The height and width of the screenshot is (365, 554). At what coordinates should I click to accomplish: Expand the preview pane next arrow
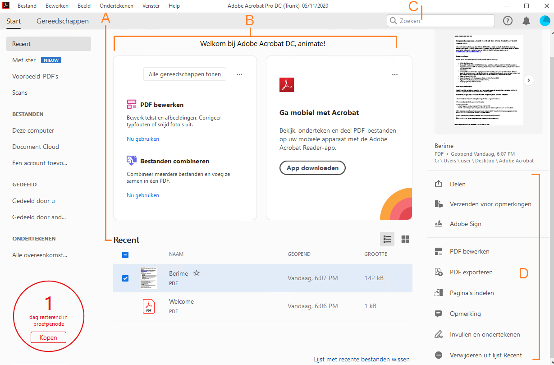529,80
